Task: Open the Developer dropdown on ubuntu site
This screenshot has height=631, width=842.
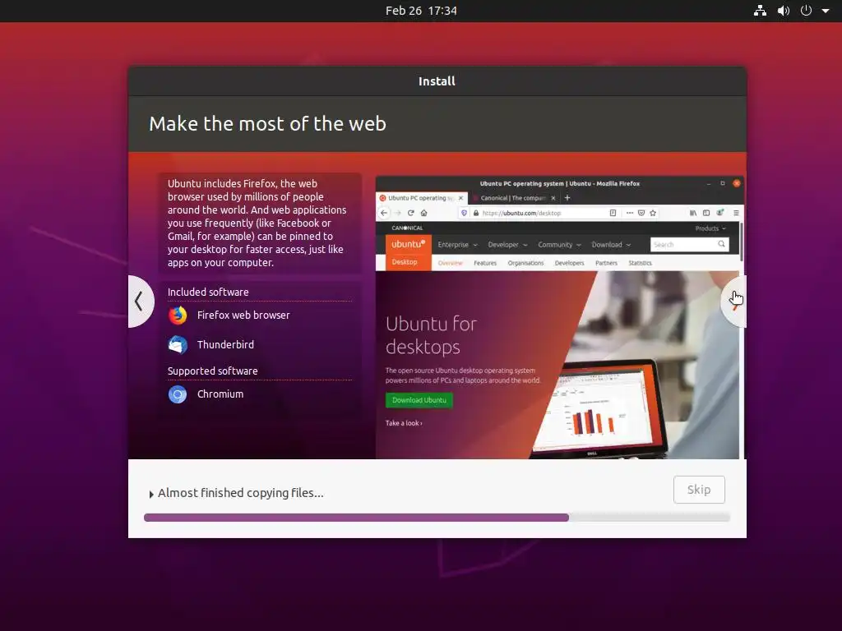Action: click(x=507, y=245)
